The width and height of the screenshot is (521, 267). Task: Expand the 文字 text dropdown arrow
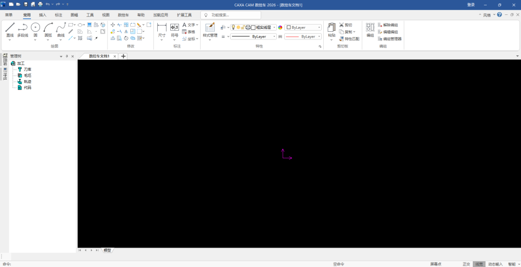pyautogui.click(x=197, y=25)
